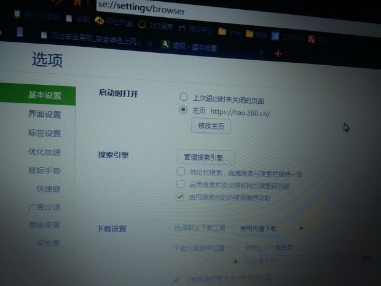Click the orange home icon beside address bar
The image size is (381, 286).
coord(77,2)
